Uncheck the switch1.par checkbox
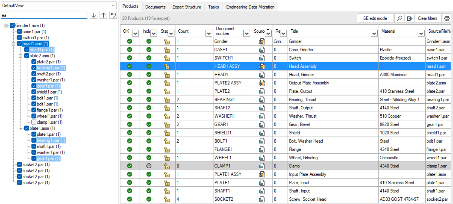 20,37
